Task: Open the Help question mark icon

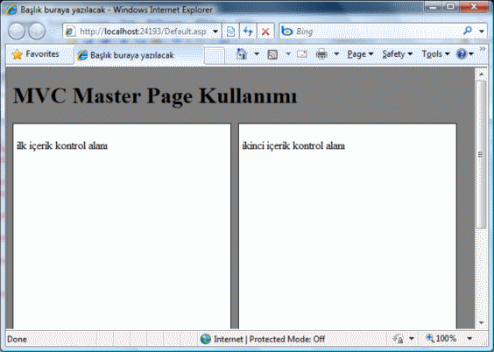Action: coord(462,54)
